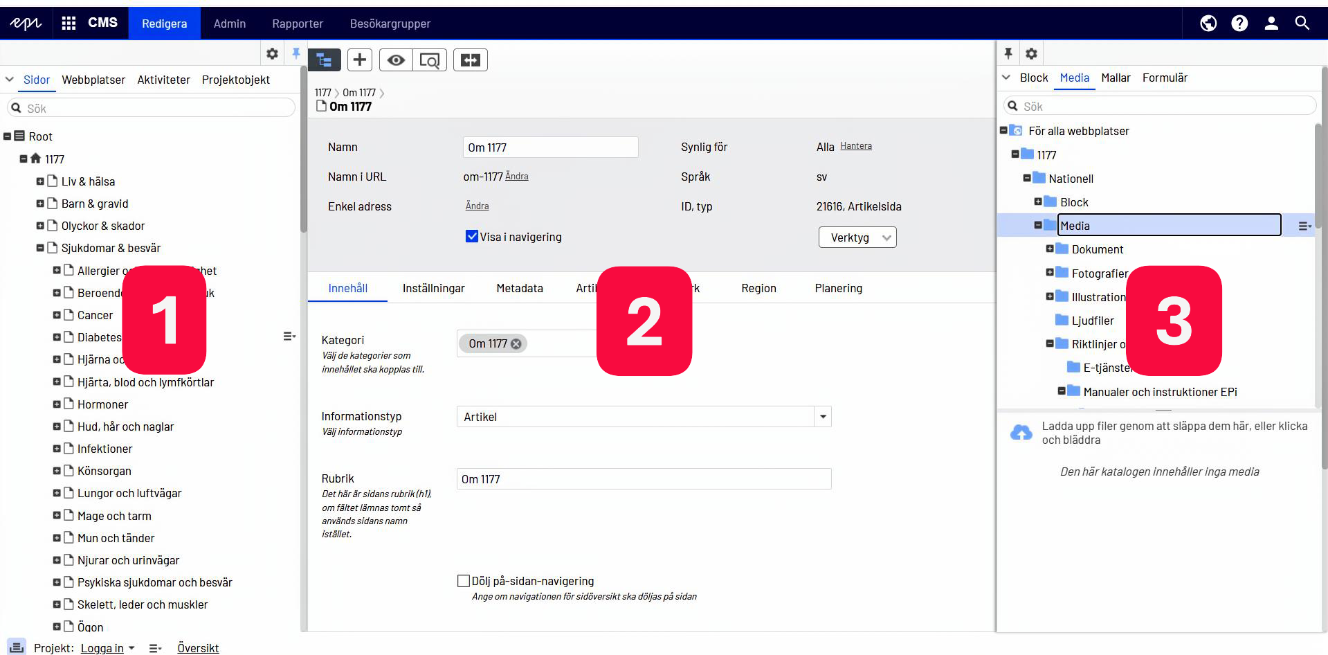Image resolution: width=1328 pixels, height=655 pixels.
Task: Click the navigation tree toggle icon in toolbar
Action: (x=324, y=60)
